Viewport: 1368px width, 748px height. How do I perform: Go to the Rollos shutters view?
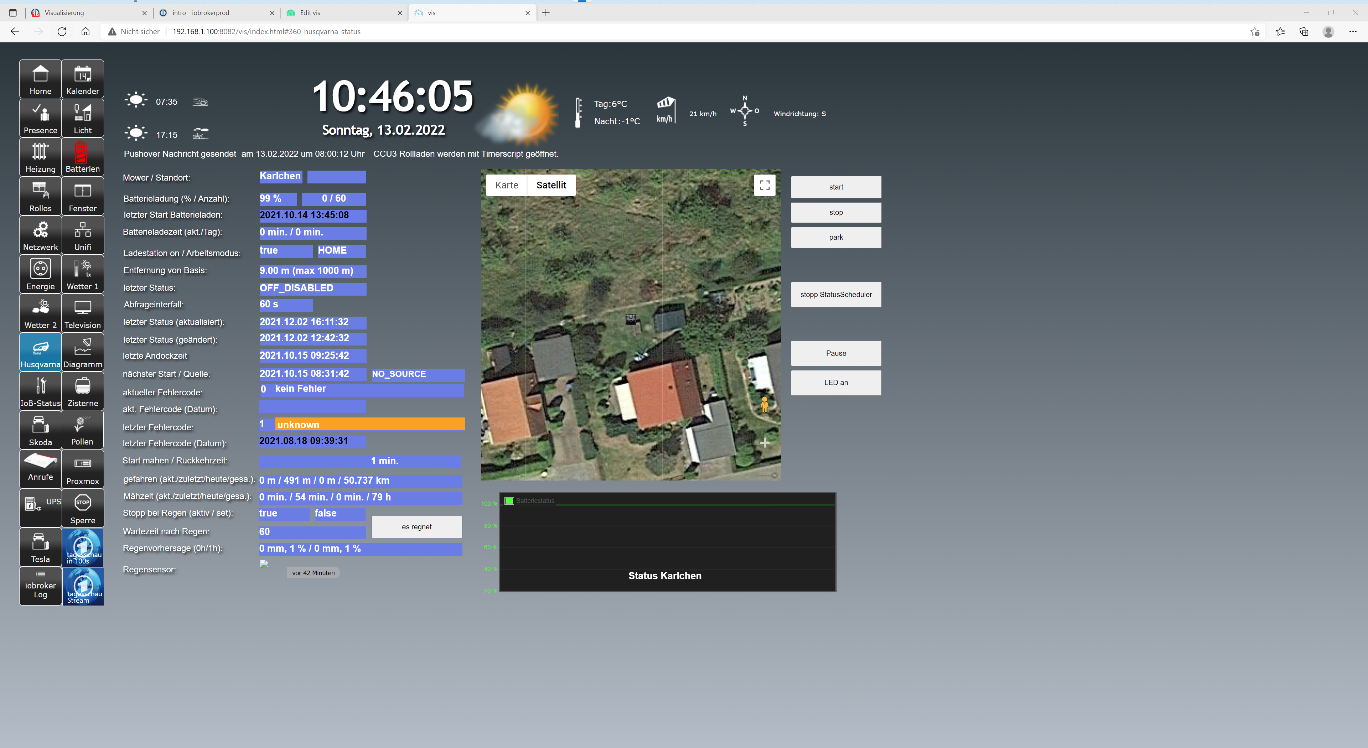40,196
